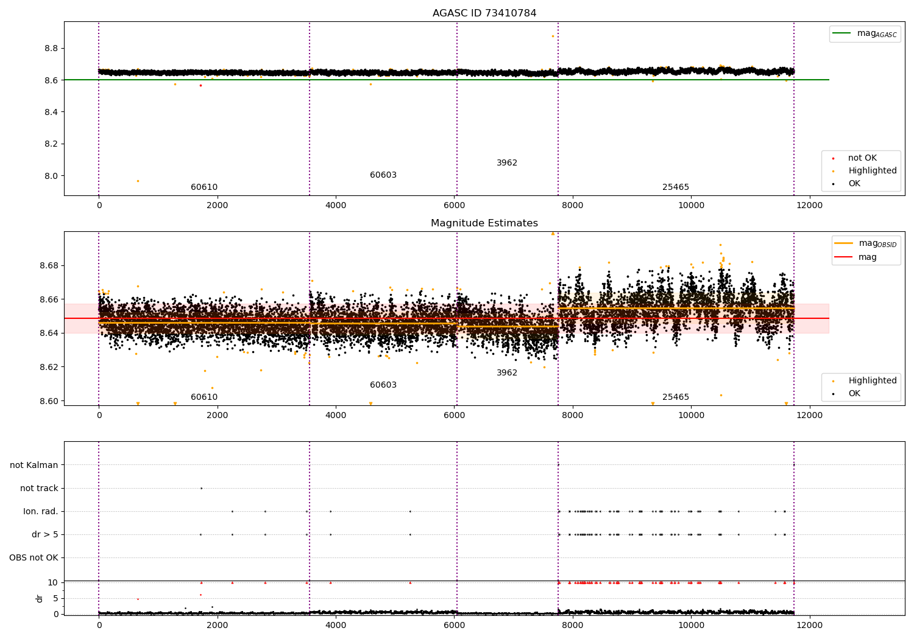Select the 'not track' axis label
The height and width of the screenshot is (639, 914).
[39, 488]
